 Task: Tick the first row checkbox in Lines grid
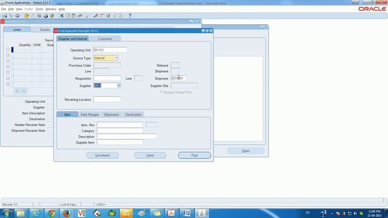pos(8,50)
